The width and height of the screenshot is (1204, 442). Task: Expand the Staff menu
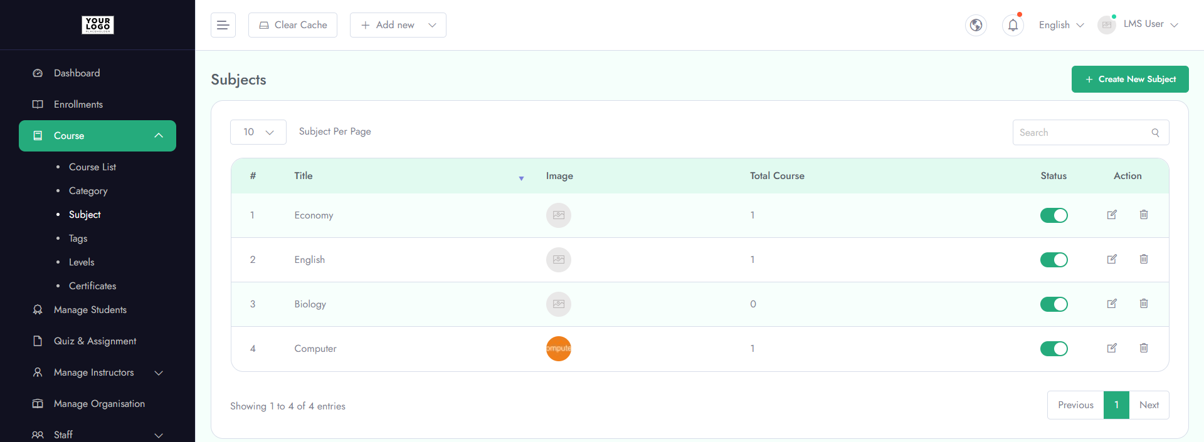[x=97, y=434]
